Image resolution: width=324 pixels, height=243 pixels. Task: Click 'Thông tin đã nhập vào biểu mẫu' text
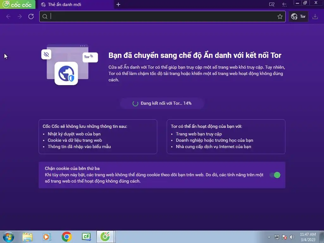pyautogui.click(x=79, y=146)
